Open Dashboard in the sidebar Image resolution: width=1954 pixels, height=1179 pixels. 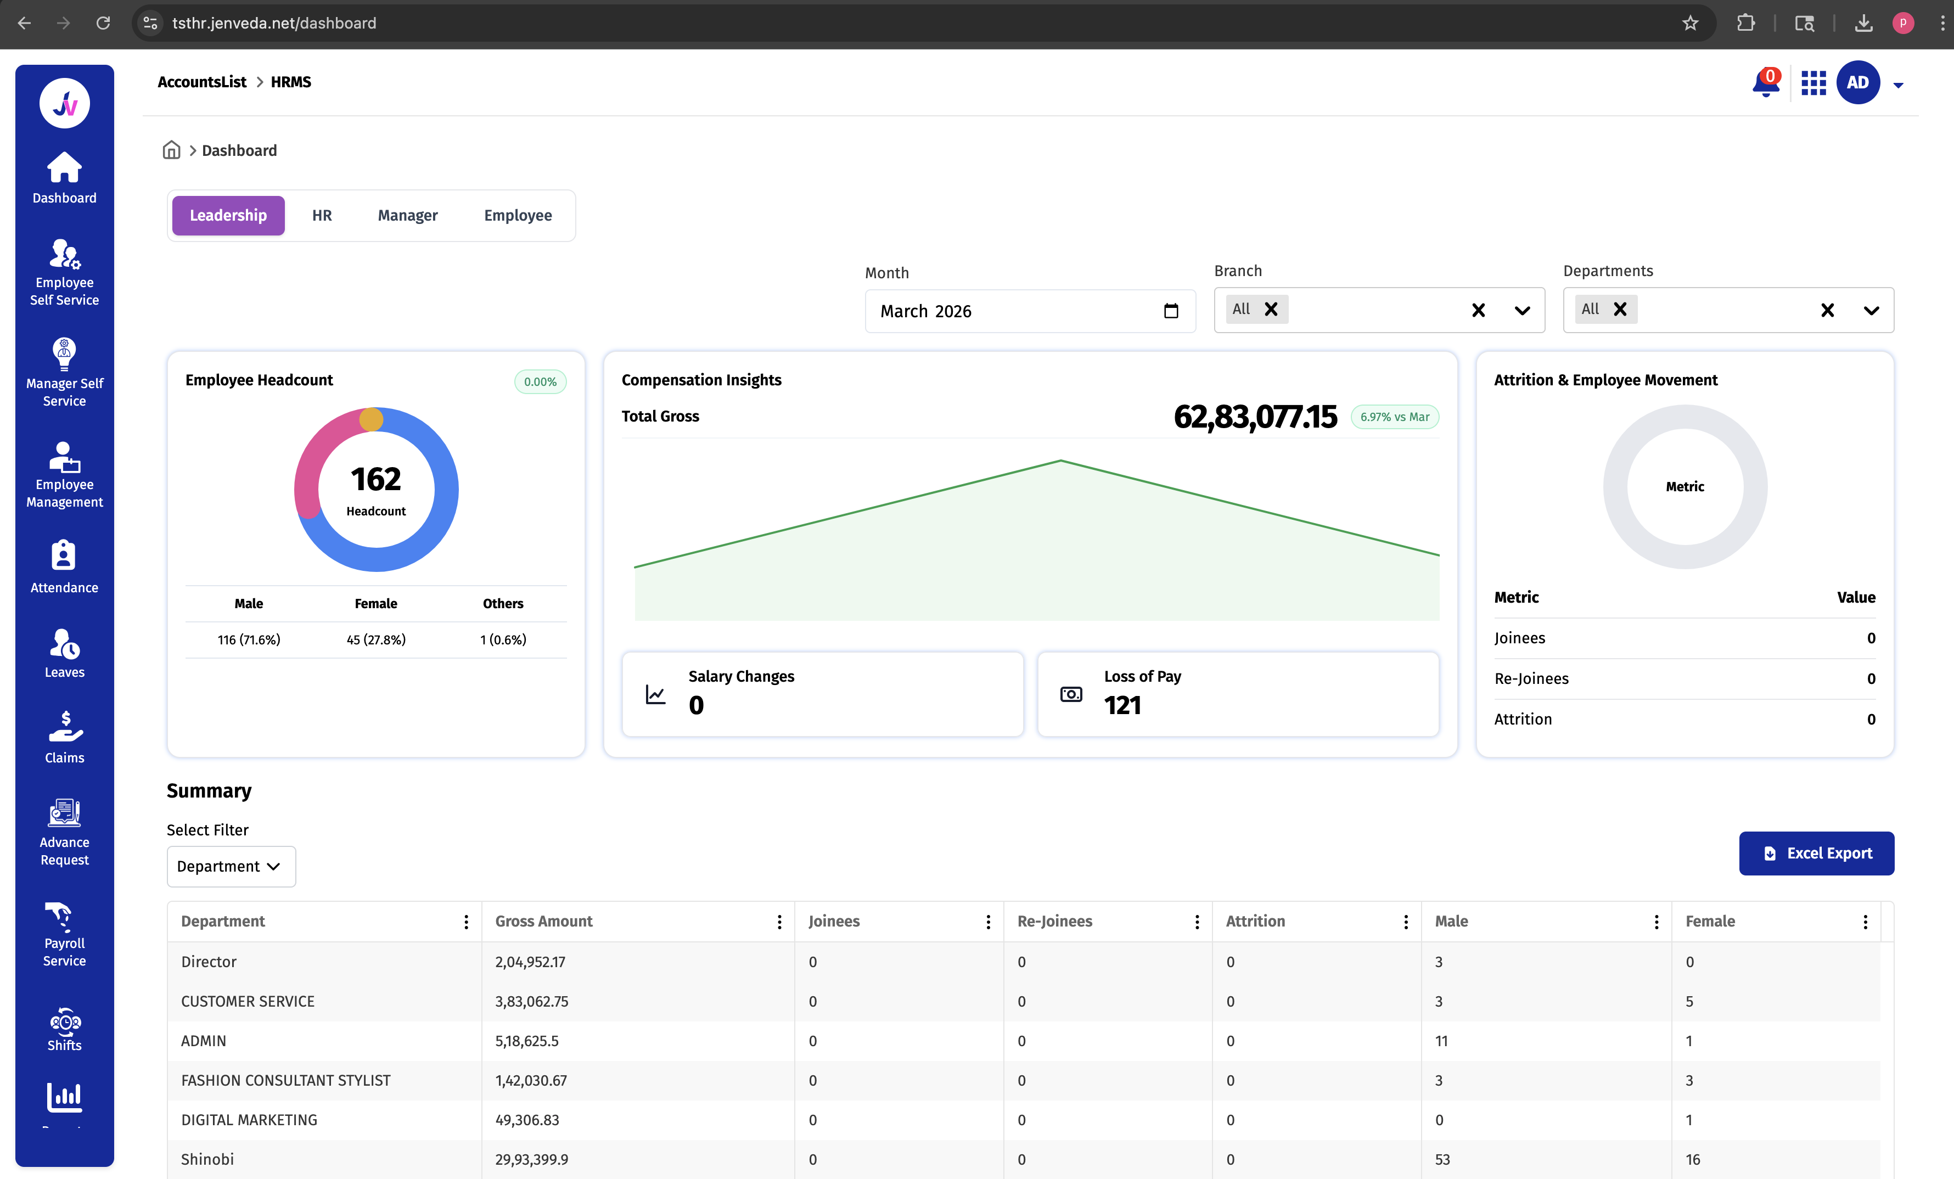click(64, 178)
